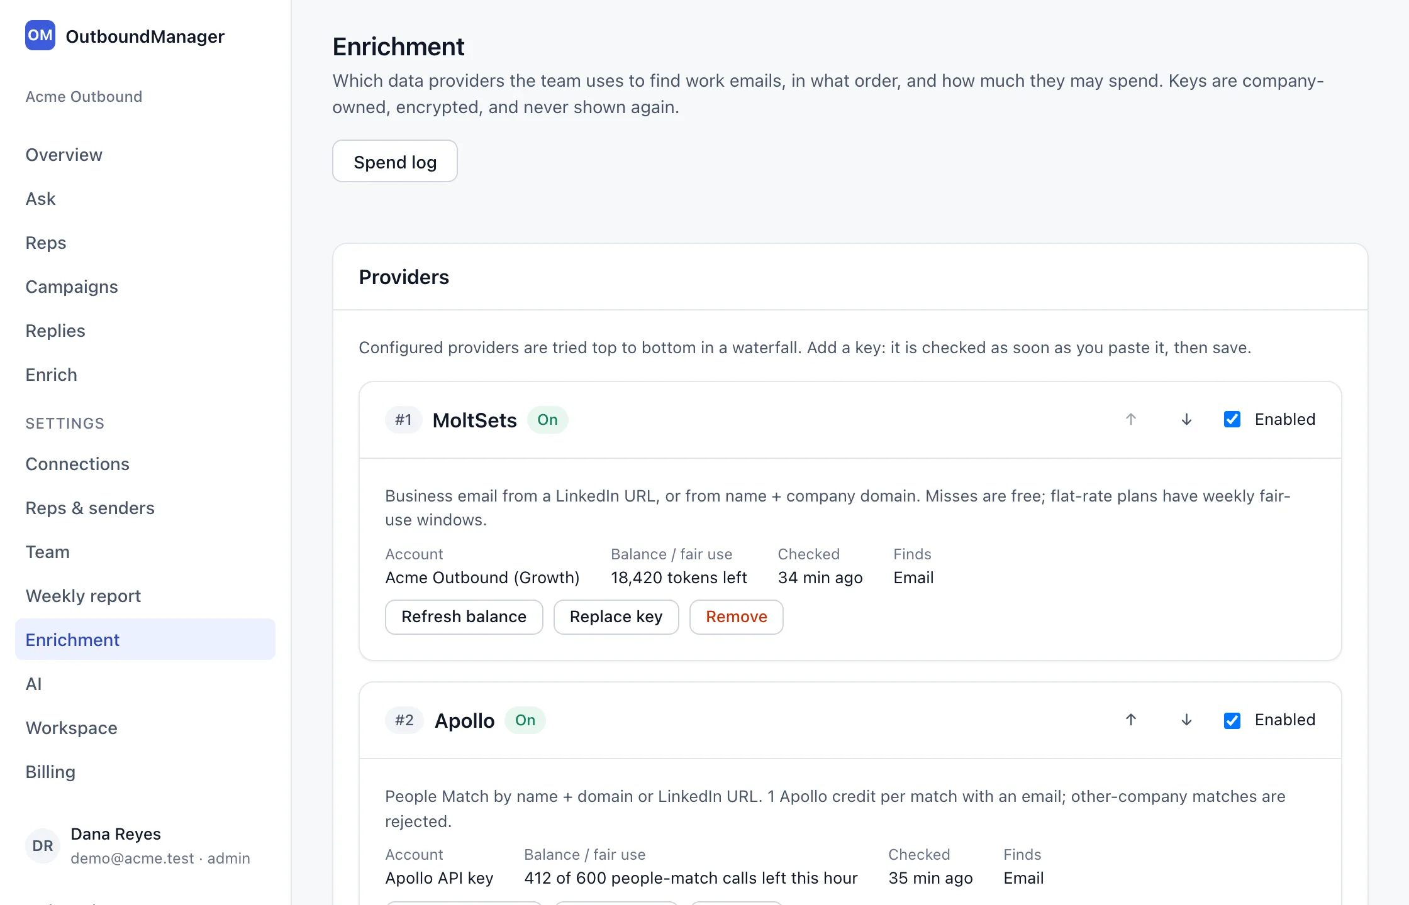The width and height of the screenshot is (1409, 905).
Task: Click the DR user avatar
Action: click(43, 846)
